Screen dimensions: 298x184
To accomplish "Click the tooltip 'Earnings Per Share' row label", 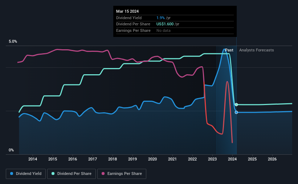I will [133, 30].
